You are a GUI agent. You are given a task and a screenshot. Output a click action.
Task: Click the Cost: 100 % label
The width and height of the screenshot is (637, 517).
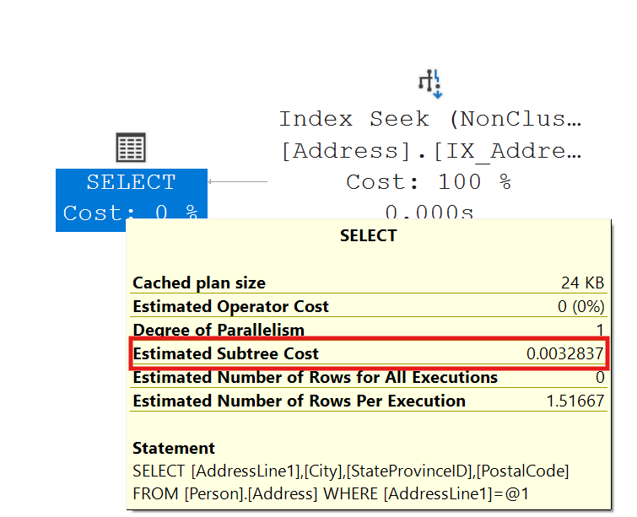(429, 182)
